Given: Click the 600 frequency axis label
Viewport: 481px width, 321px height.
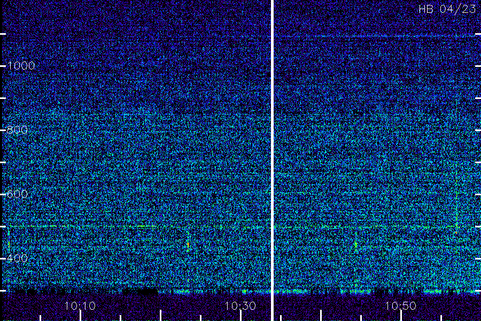Looking at the screenshot, I should pyautogui.click(x=17, y=194).
